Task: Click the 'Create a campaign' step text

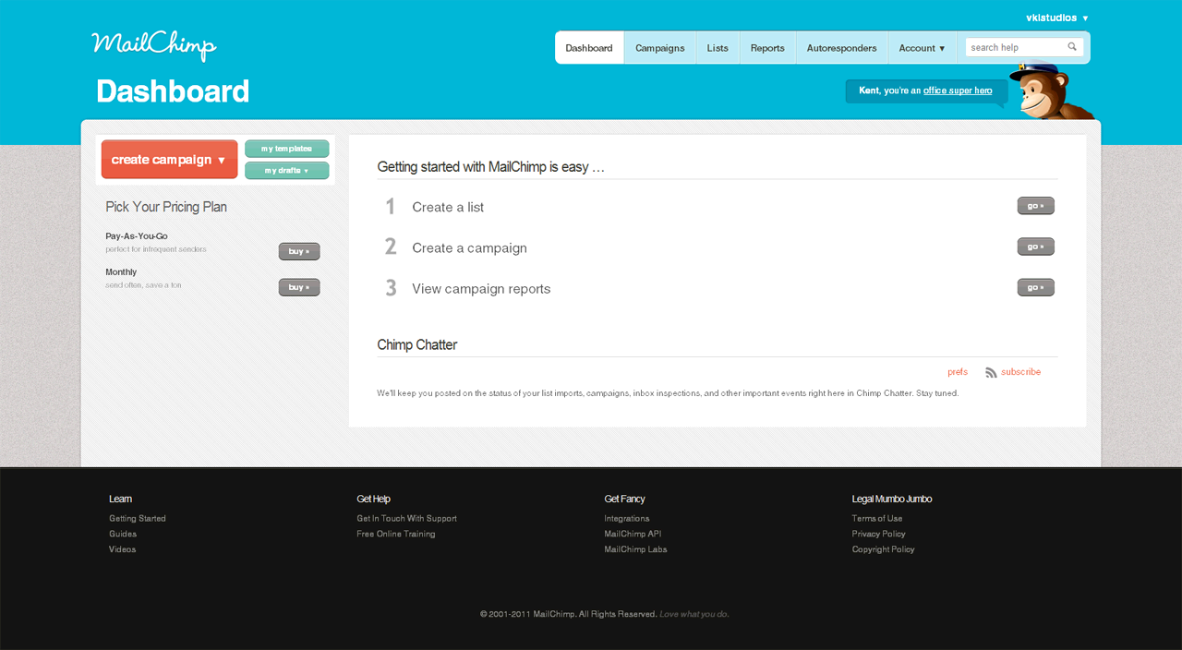Action: tap(470, 247)
